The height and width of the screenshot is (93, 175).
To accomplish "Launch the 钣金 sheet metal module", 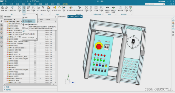I will tap(6, 9).
